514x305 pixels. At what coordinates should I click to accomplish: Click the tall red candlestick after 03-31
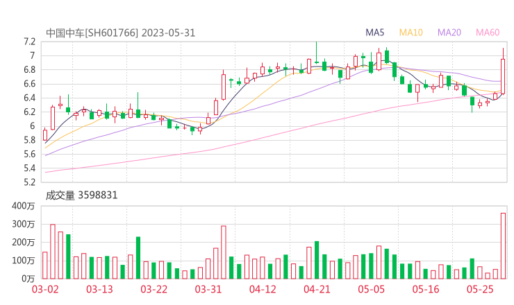(x=224, y=87)
